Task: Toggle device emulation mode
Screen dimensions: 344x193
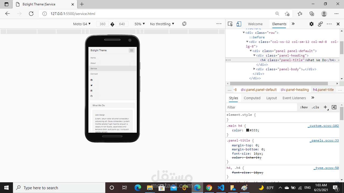Action: 239,24
